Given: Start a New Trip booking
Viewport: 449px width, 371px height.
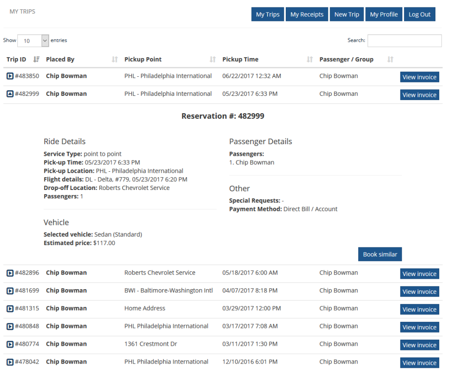Looking at the screenshot, I should click(347, 14).
